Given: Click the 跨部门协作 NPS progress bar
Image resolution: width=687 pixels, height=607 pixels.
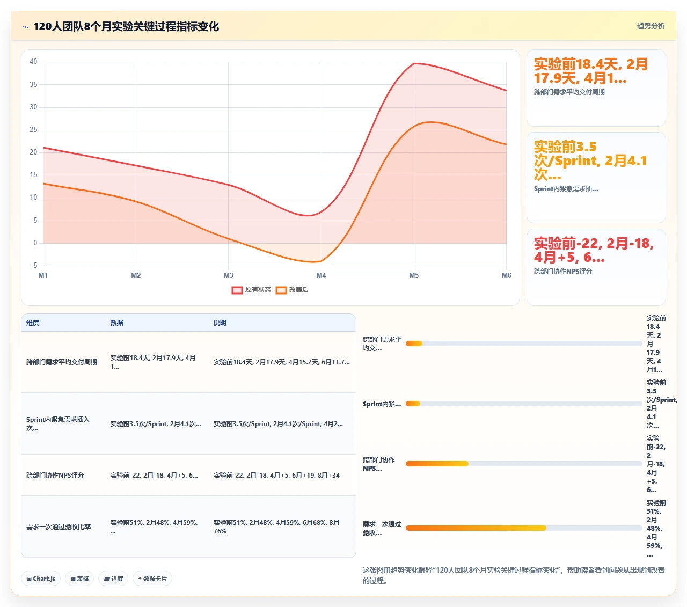Looking at the screenshot, I should [x=524, y=464].
